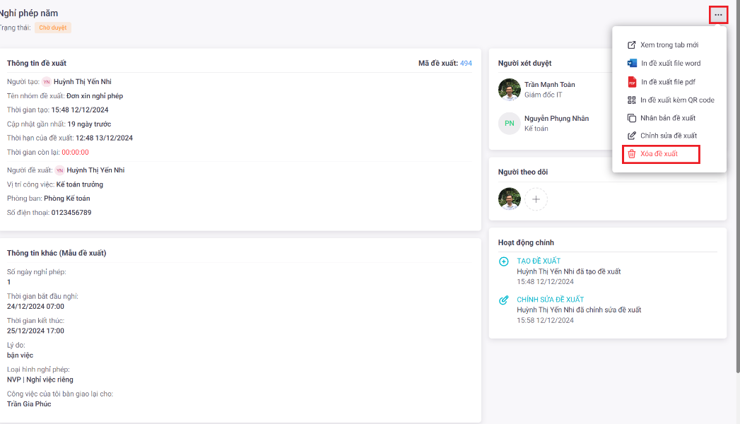Image resolution: width=740 pixels, height=424 pixels.
Task: Click the red trash delete icon
Action: (x=632, y=154)
